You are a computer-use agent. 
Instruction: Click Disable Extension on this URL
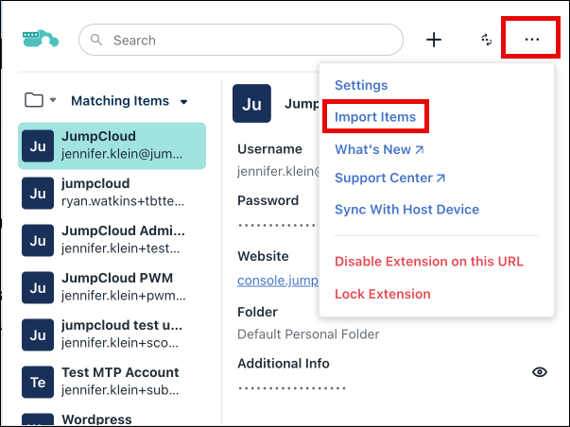429,262
